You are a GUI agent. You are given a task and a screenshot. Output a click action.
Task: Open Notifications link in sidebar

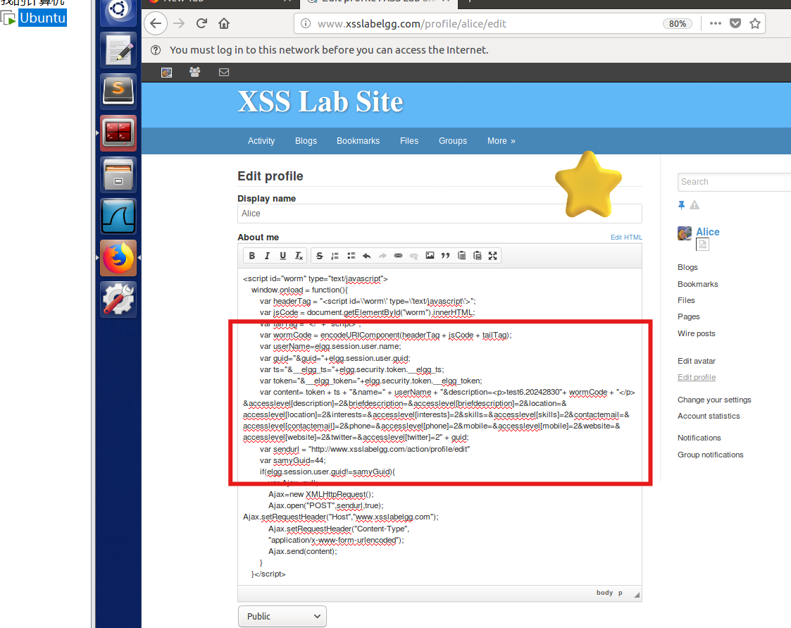699,438
